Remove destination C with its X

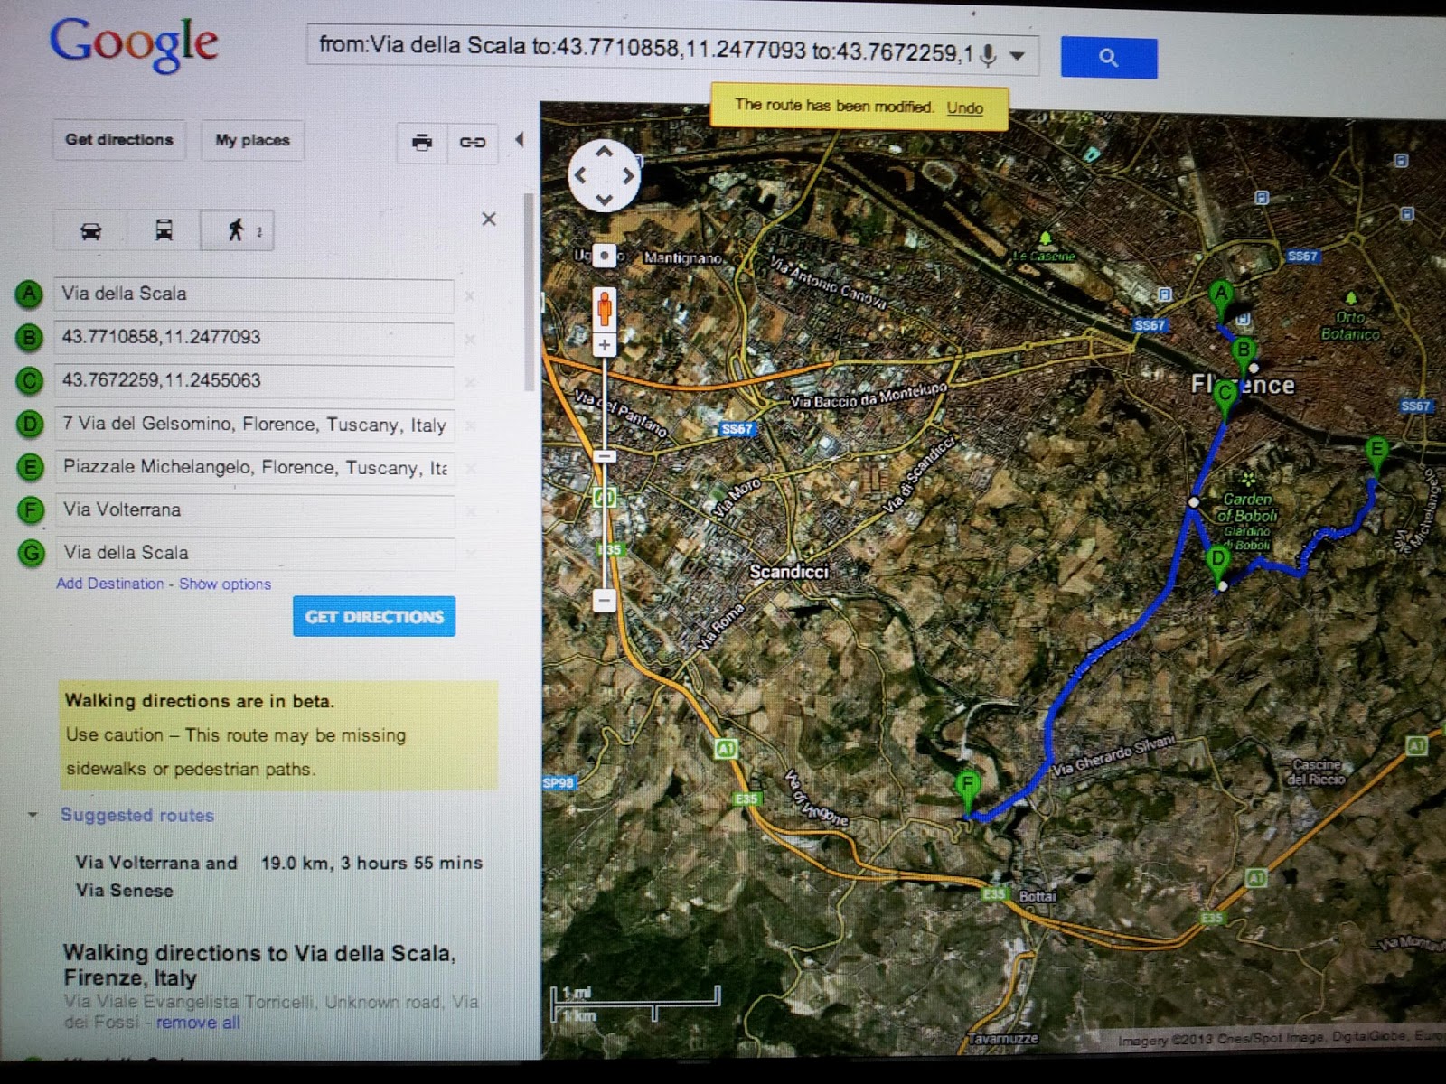click(x=470, y=383)
